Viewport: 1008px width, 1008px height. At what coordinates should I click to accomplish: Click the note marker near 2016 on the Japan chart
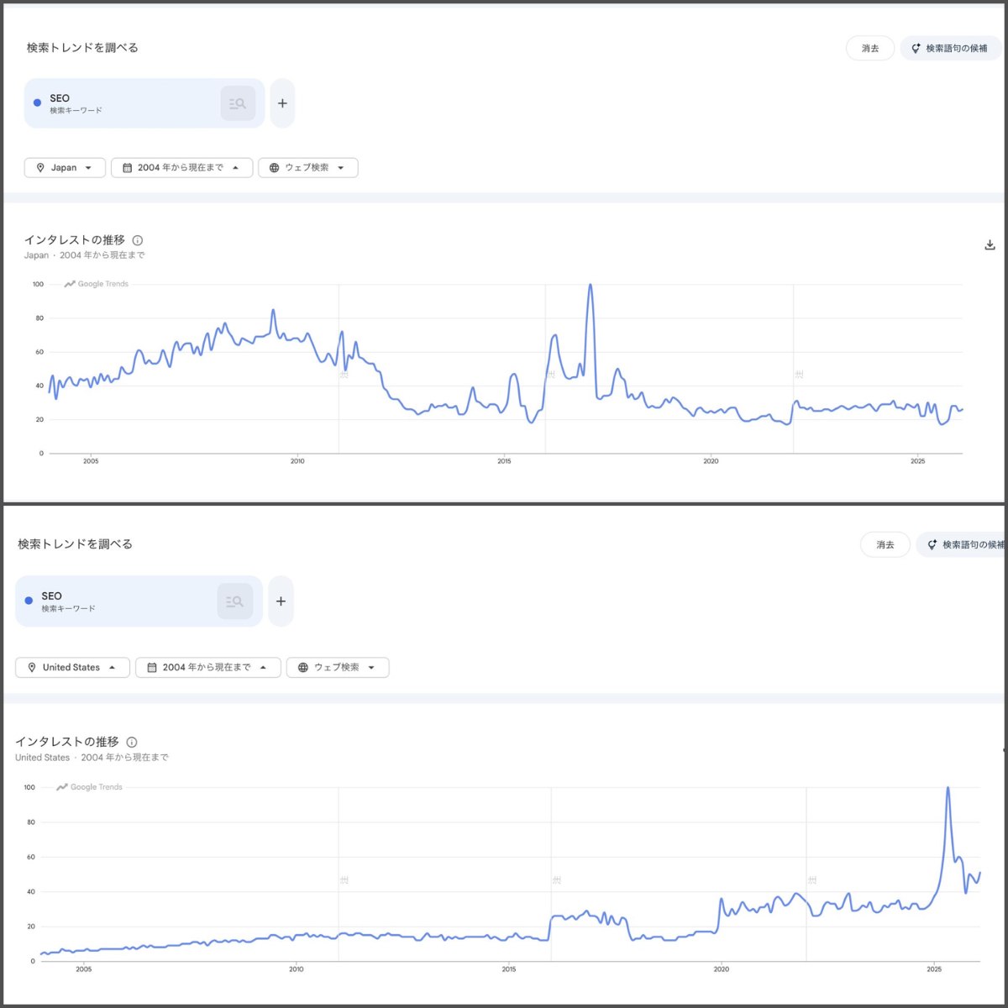(x=551, y=374)
